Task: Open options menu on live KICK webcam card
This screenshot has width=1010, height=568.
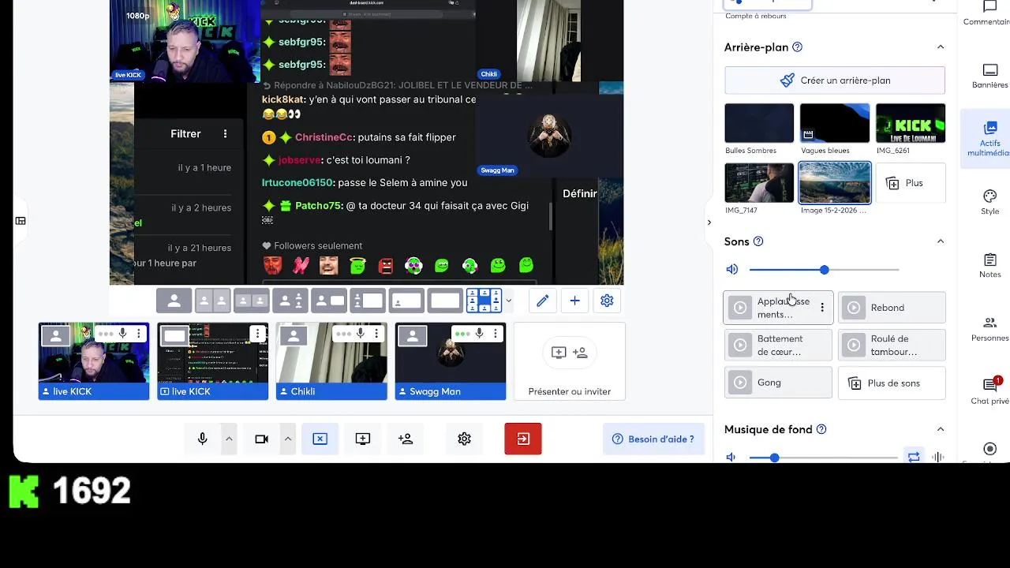Action: (x=139, y=334)
